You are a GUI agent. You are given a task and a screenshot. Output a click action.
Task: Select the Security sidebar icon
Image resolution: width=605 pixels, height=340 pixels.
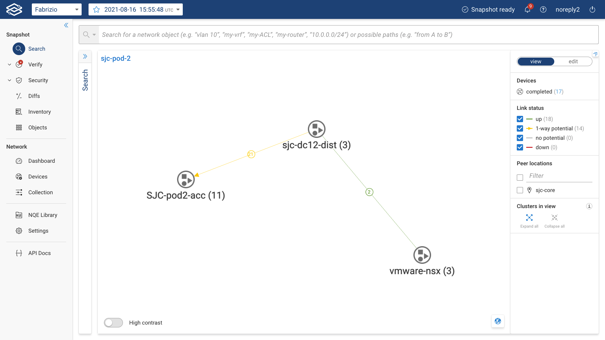pyautogui.click(x=38, y=80)
